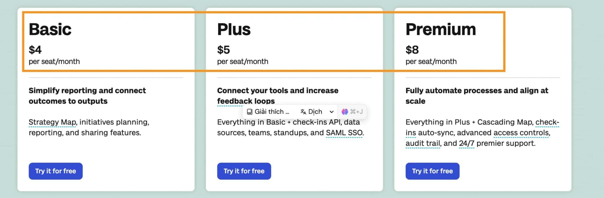Click Try it for free under Plus

tap(244, 171)
